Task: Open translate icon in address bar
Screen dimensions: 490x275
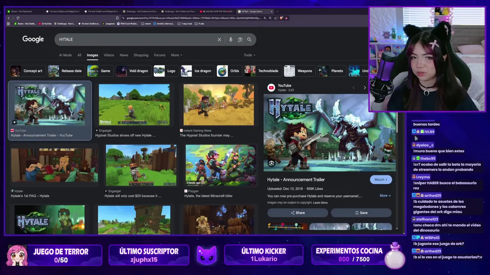Action: (265, 18)
